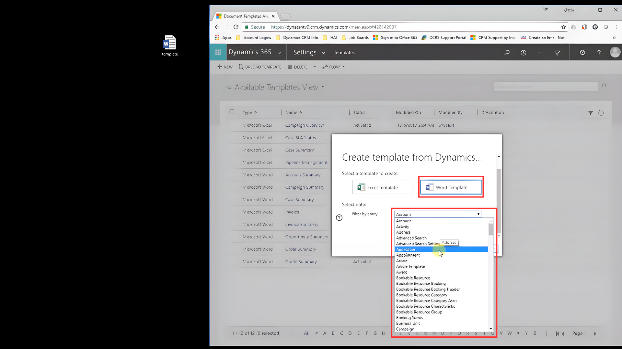Open Advanced Find funnel icon in nav bar
Viewport: 622px width, 349px height.
pos(557,53)
